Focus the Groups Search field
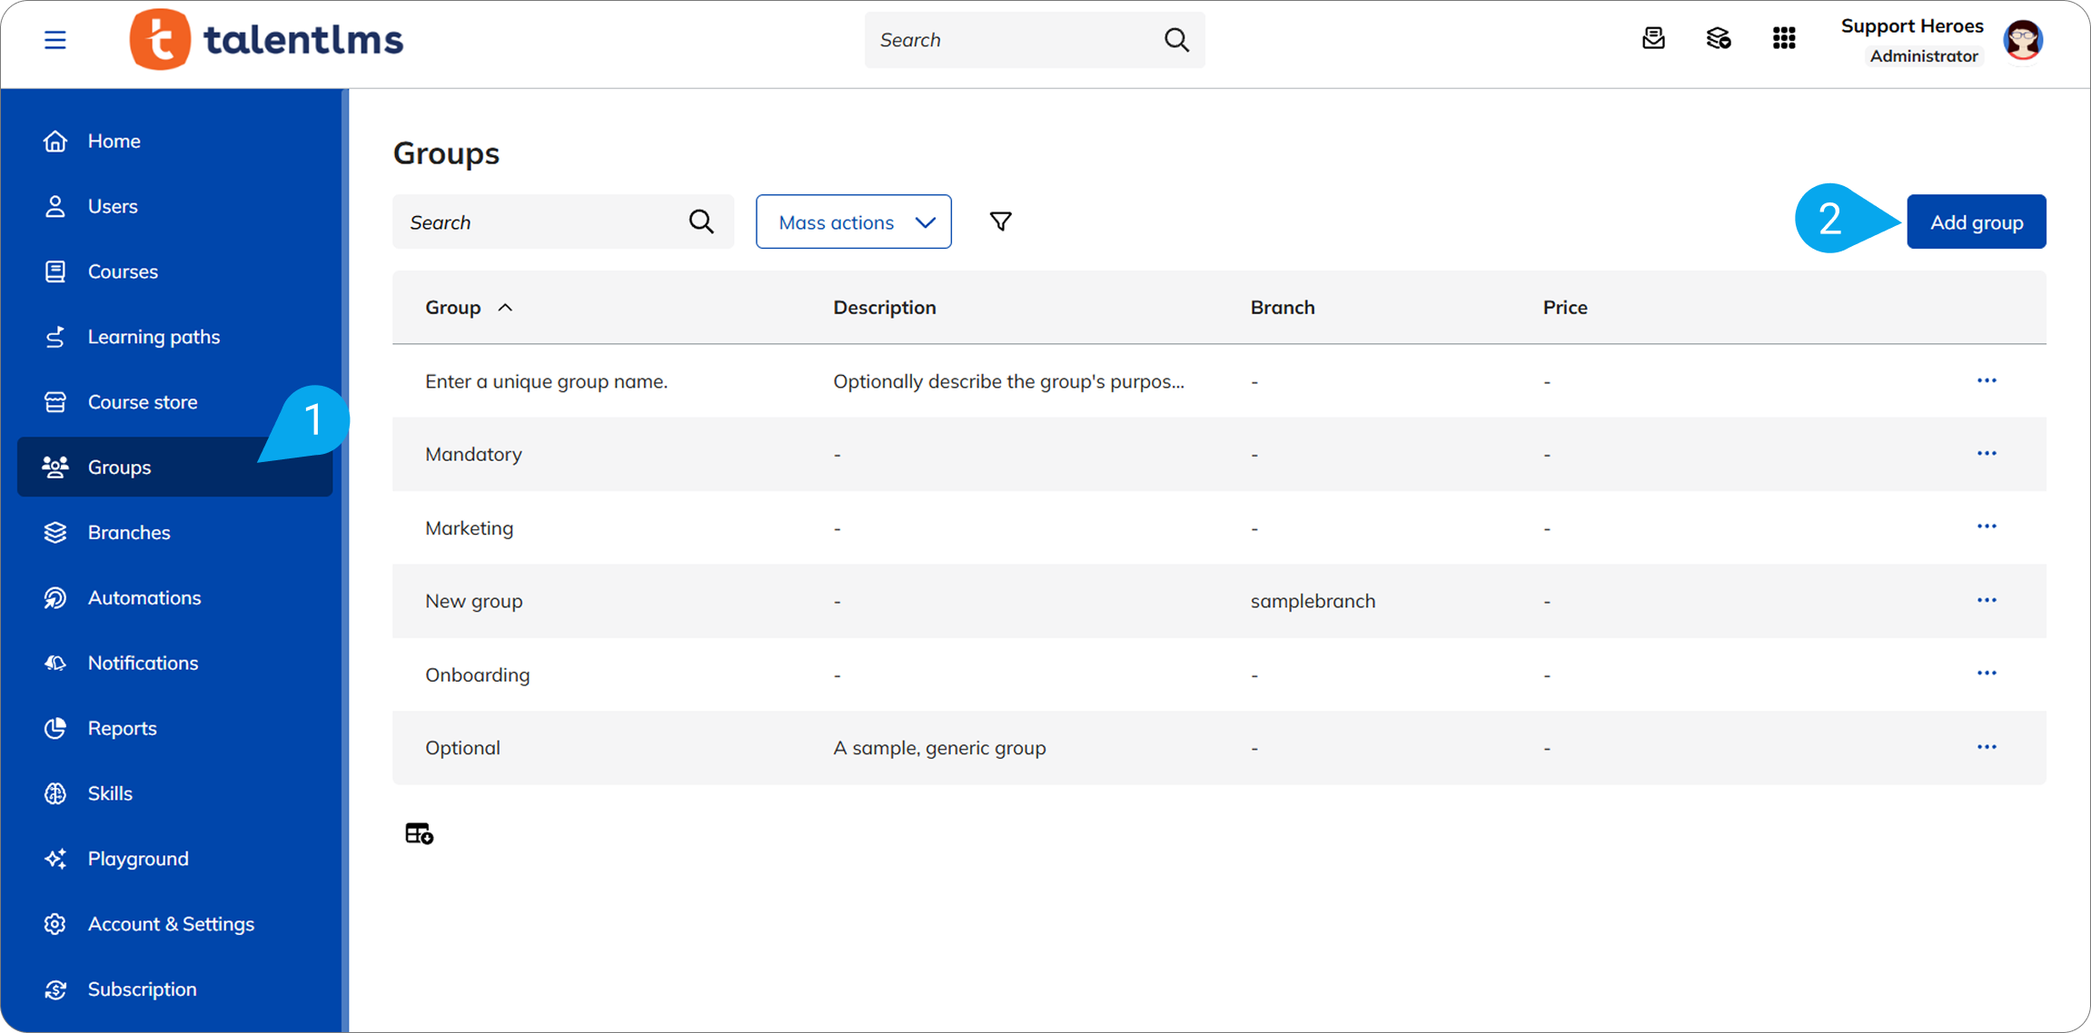 coord(563,221)
